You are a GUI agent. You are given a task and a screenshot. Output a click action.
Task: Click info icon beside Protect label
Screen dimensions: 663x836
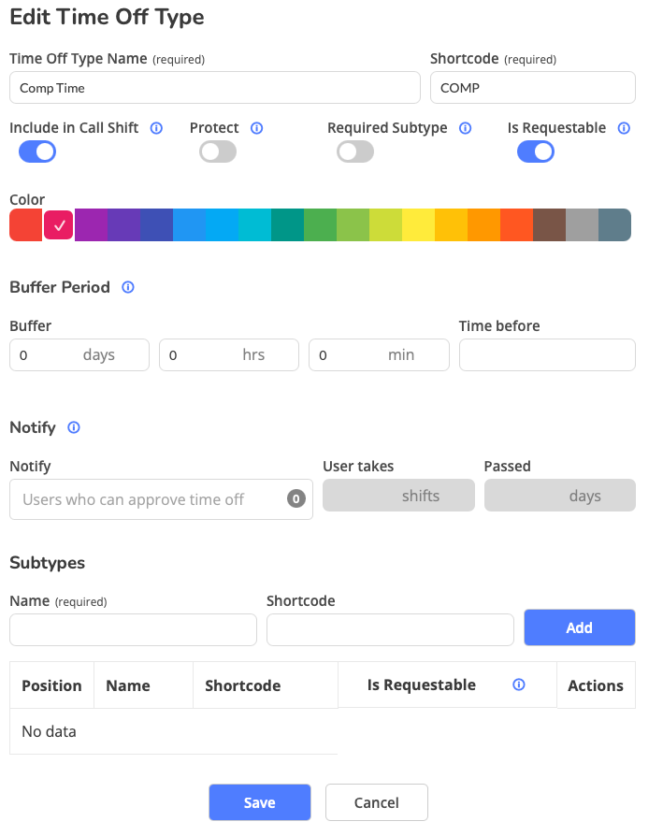[257, 128]
